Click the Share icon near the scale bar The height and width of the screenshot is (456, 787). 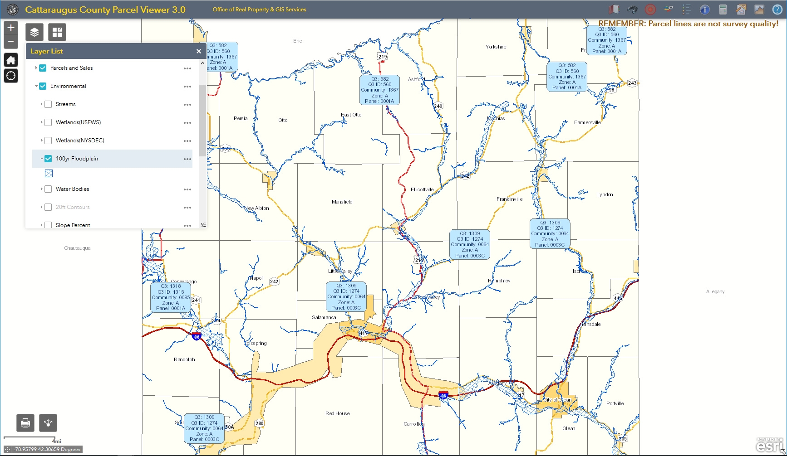pyautogui.click(x=48, y=422)
